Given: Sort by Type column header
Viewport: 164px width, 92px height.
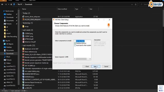Looking at the screenshot, I should 77,9.
